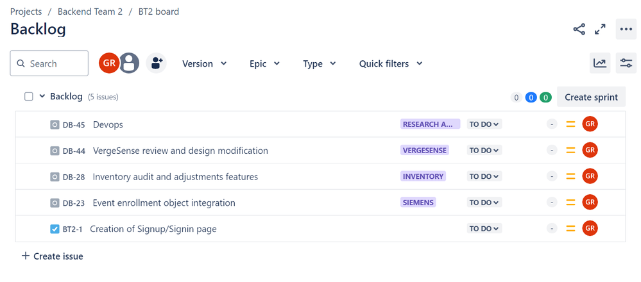Viewport: 641px width, 282px height.
Task: Click the BT2-1 task type checkbox icon
Action: (55, 229)
